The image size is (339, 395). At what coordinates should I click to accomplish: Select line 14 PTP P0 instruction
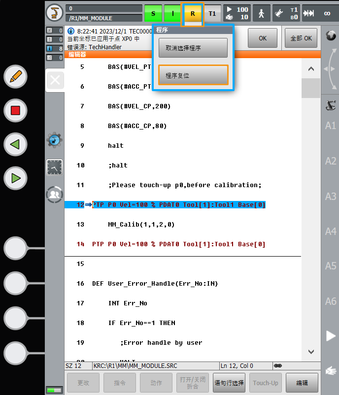[179, 244]
